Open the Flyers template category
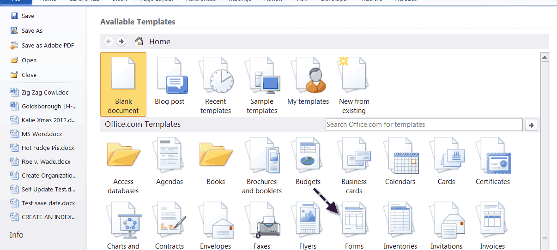The image size is (557, 250). coord(308,226)
